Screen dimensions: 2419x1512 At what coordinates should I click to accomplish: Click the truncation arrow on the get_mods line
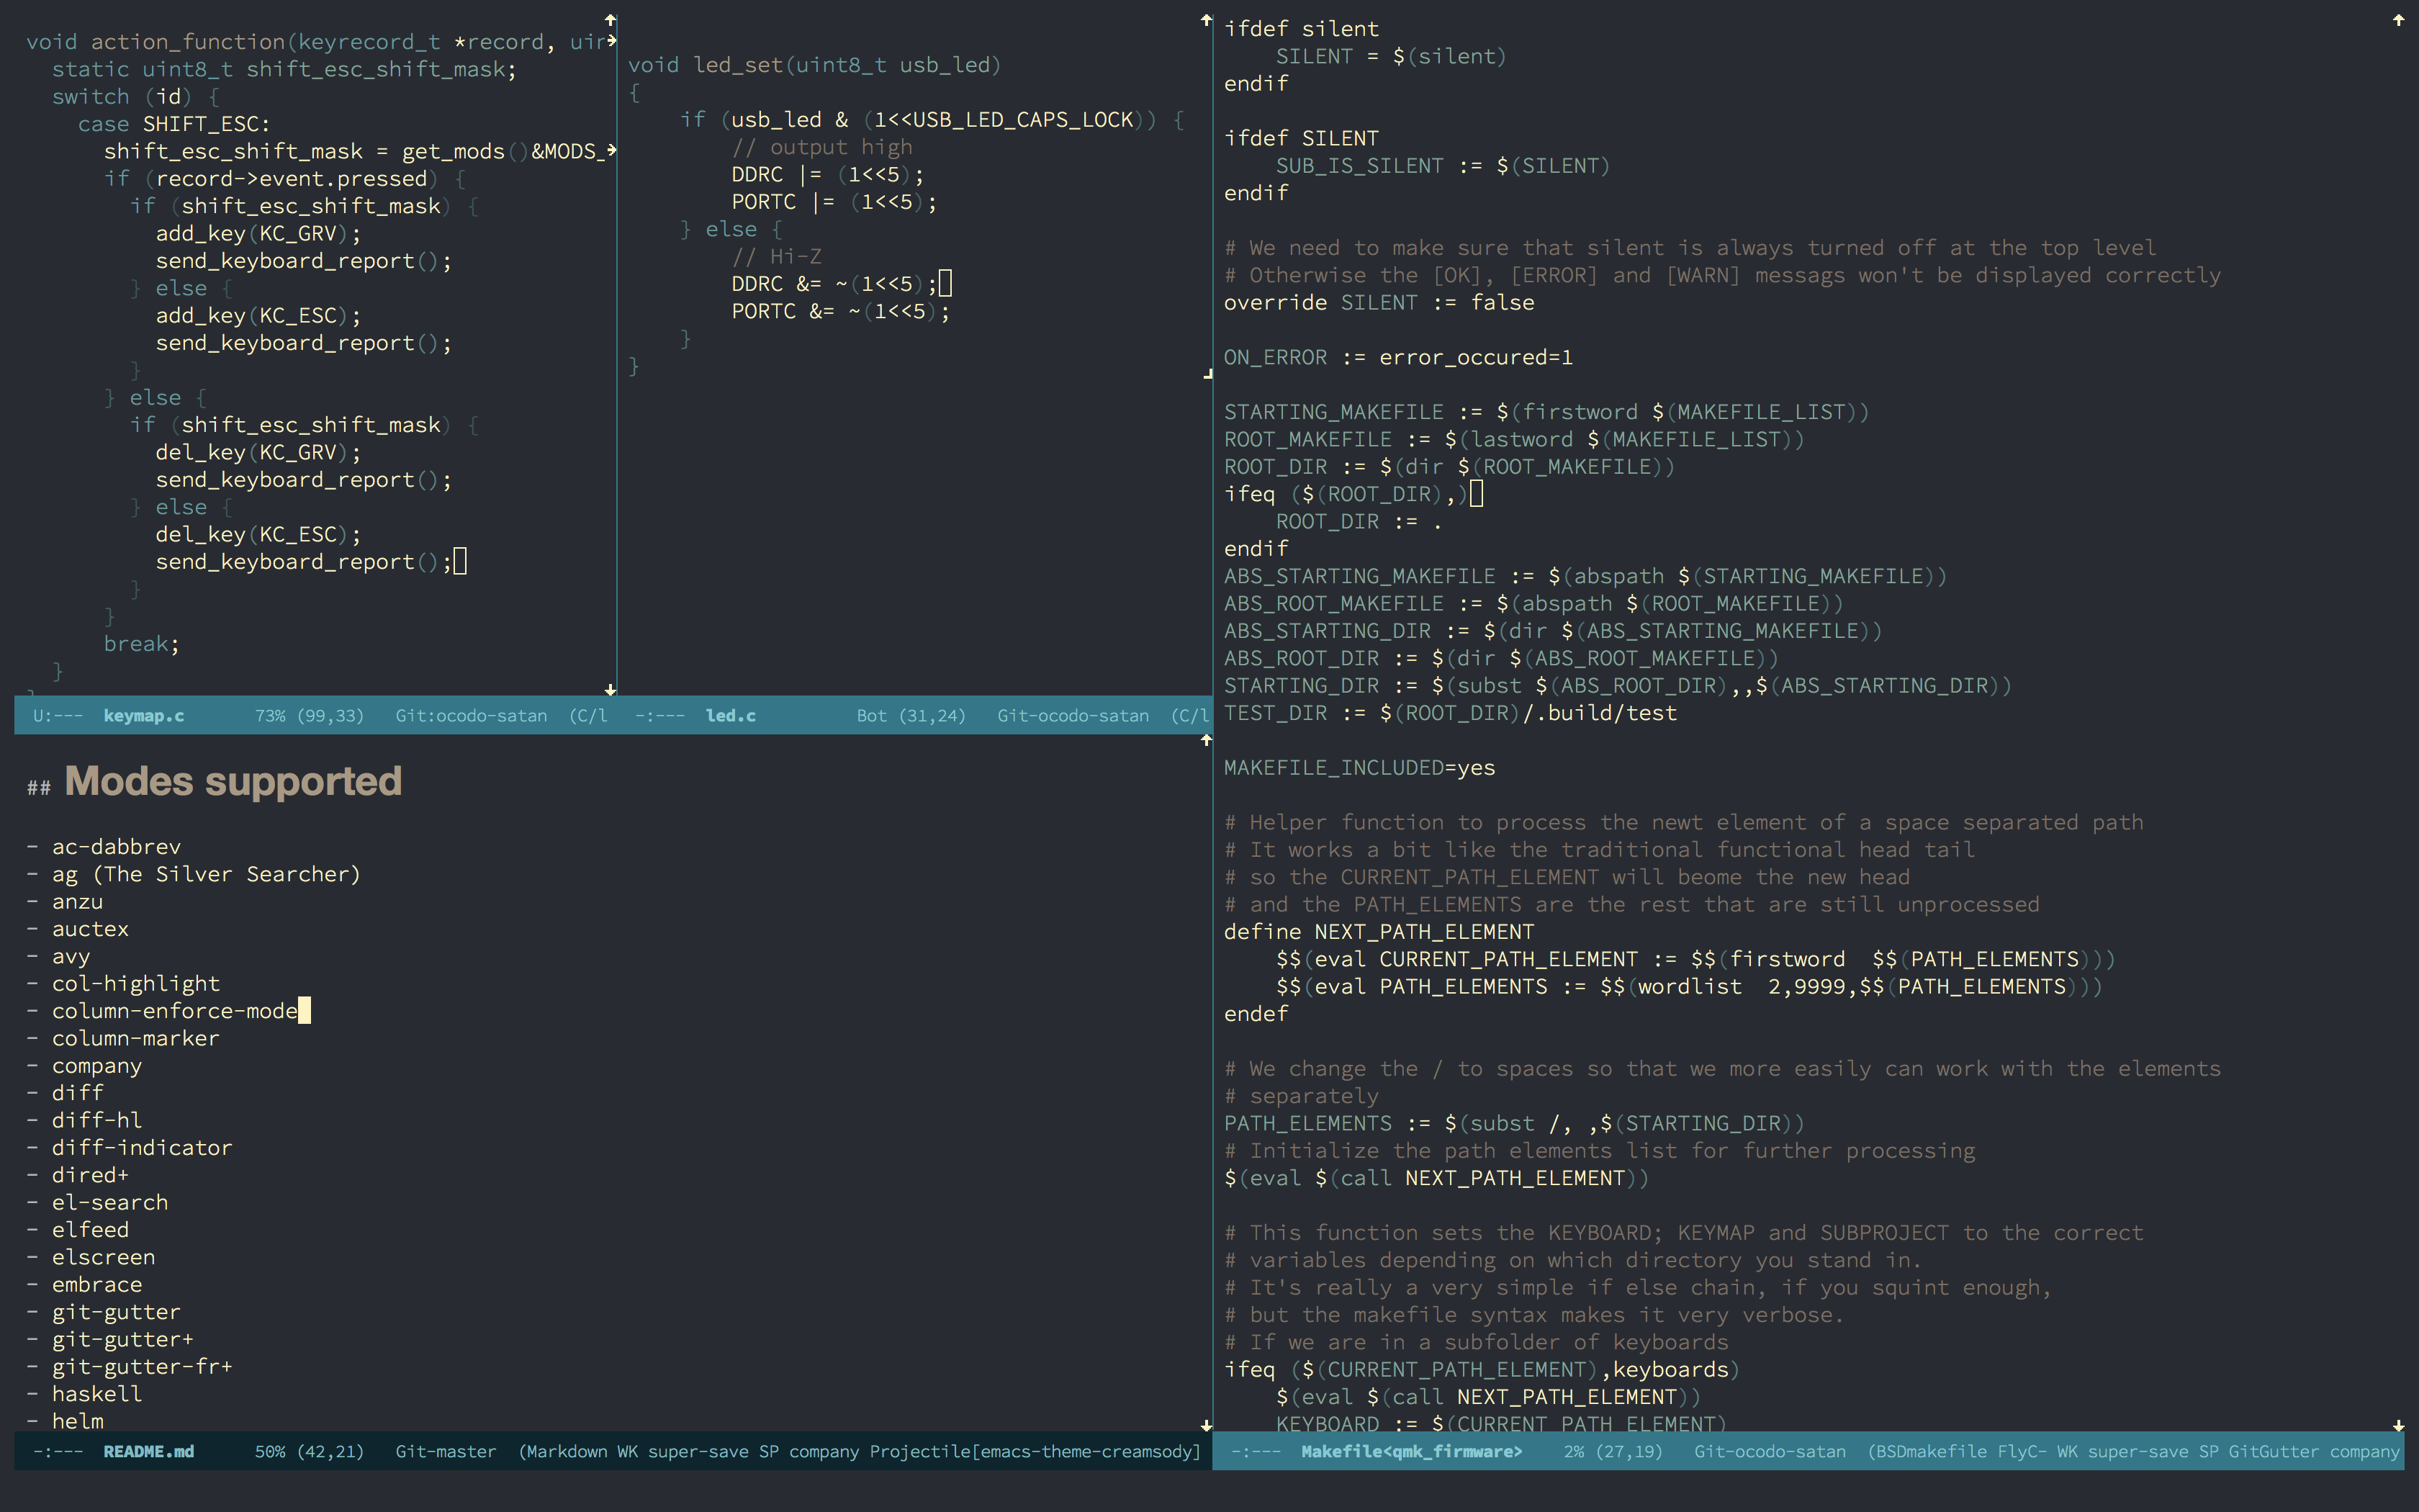(611, 151)
